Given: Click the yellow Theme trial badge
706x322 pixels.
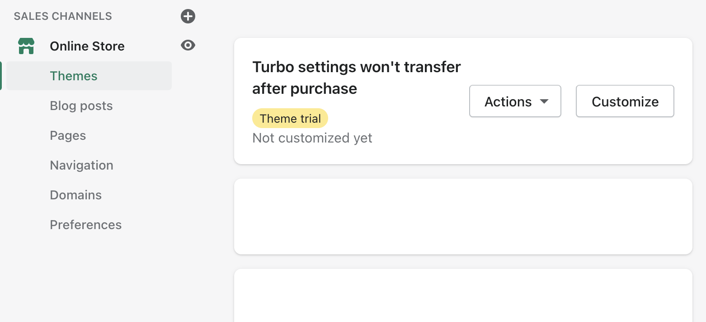Looking at the screenshot, I should point(290,119).
